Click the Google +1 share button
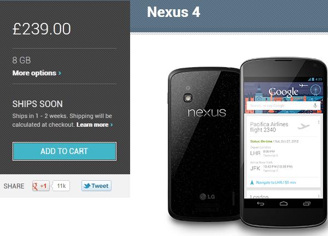This screenshot has height=236, width=328. tap(41, 186)
